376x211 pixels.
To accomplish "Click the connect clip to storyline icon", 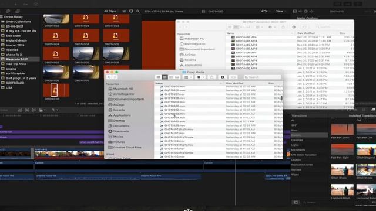I will [x=20, y=110].
